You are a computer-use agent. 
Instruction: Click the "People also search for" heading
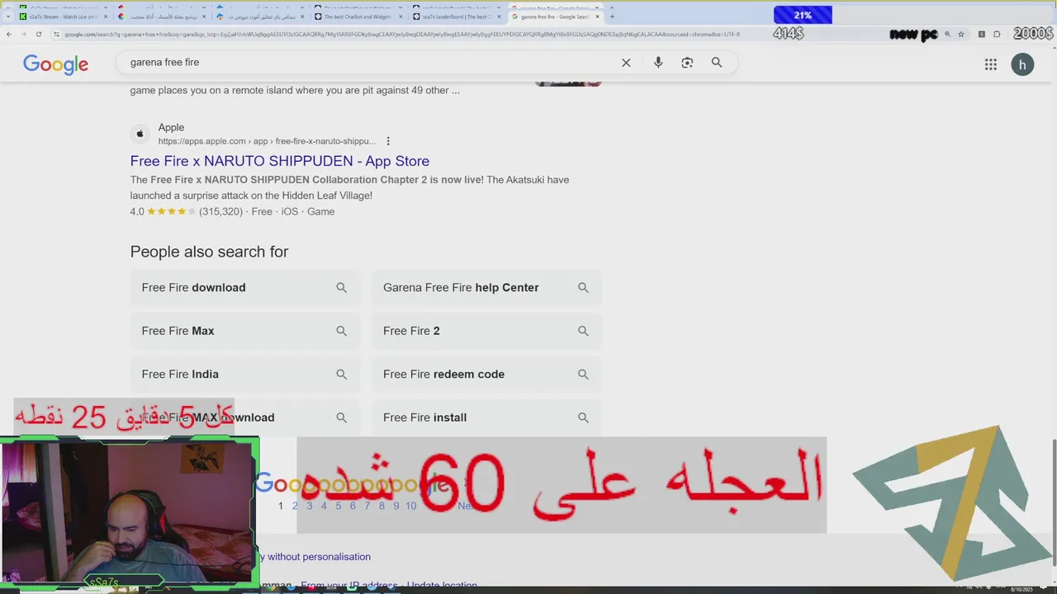coord(209,252)
